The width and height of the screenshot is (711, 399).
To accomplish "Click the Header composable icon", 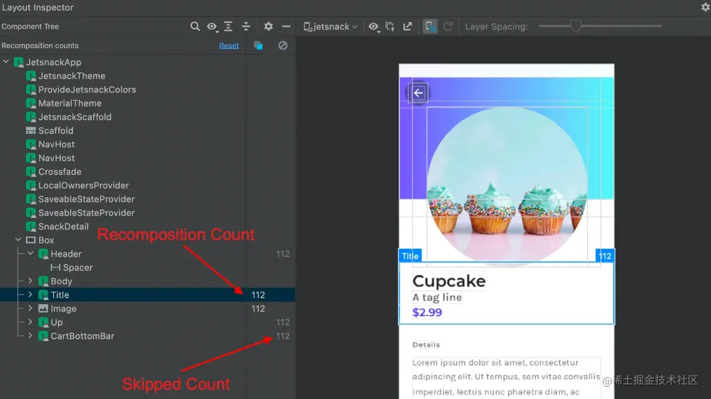I will [x=43, y=254].
